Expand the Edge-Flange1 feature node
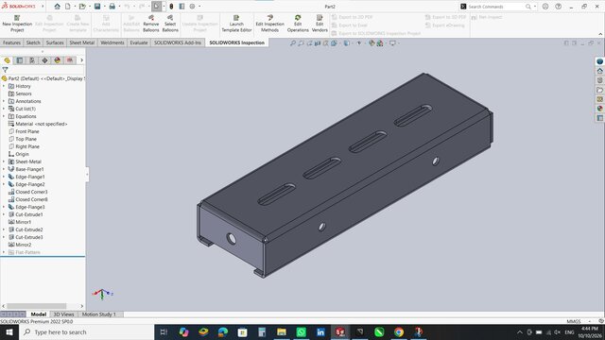 [4, 177]
